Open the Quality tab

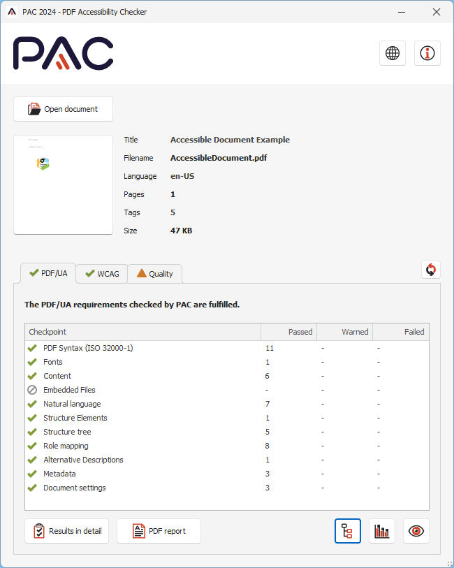[154, 274]
